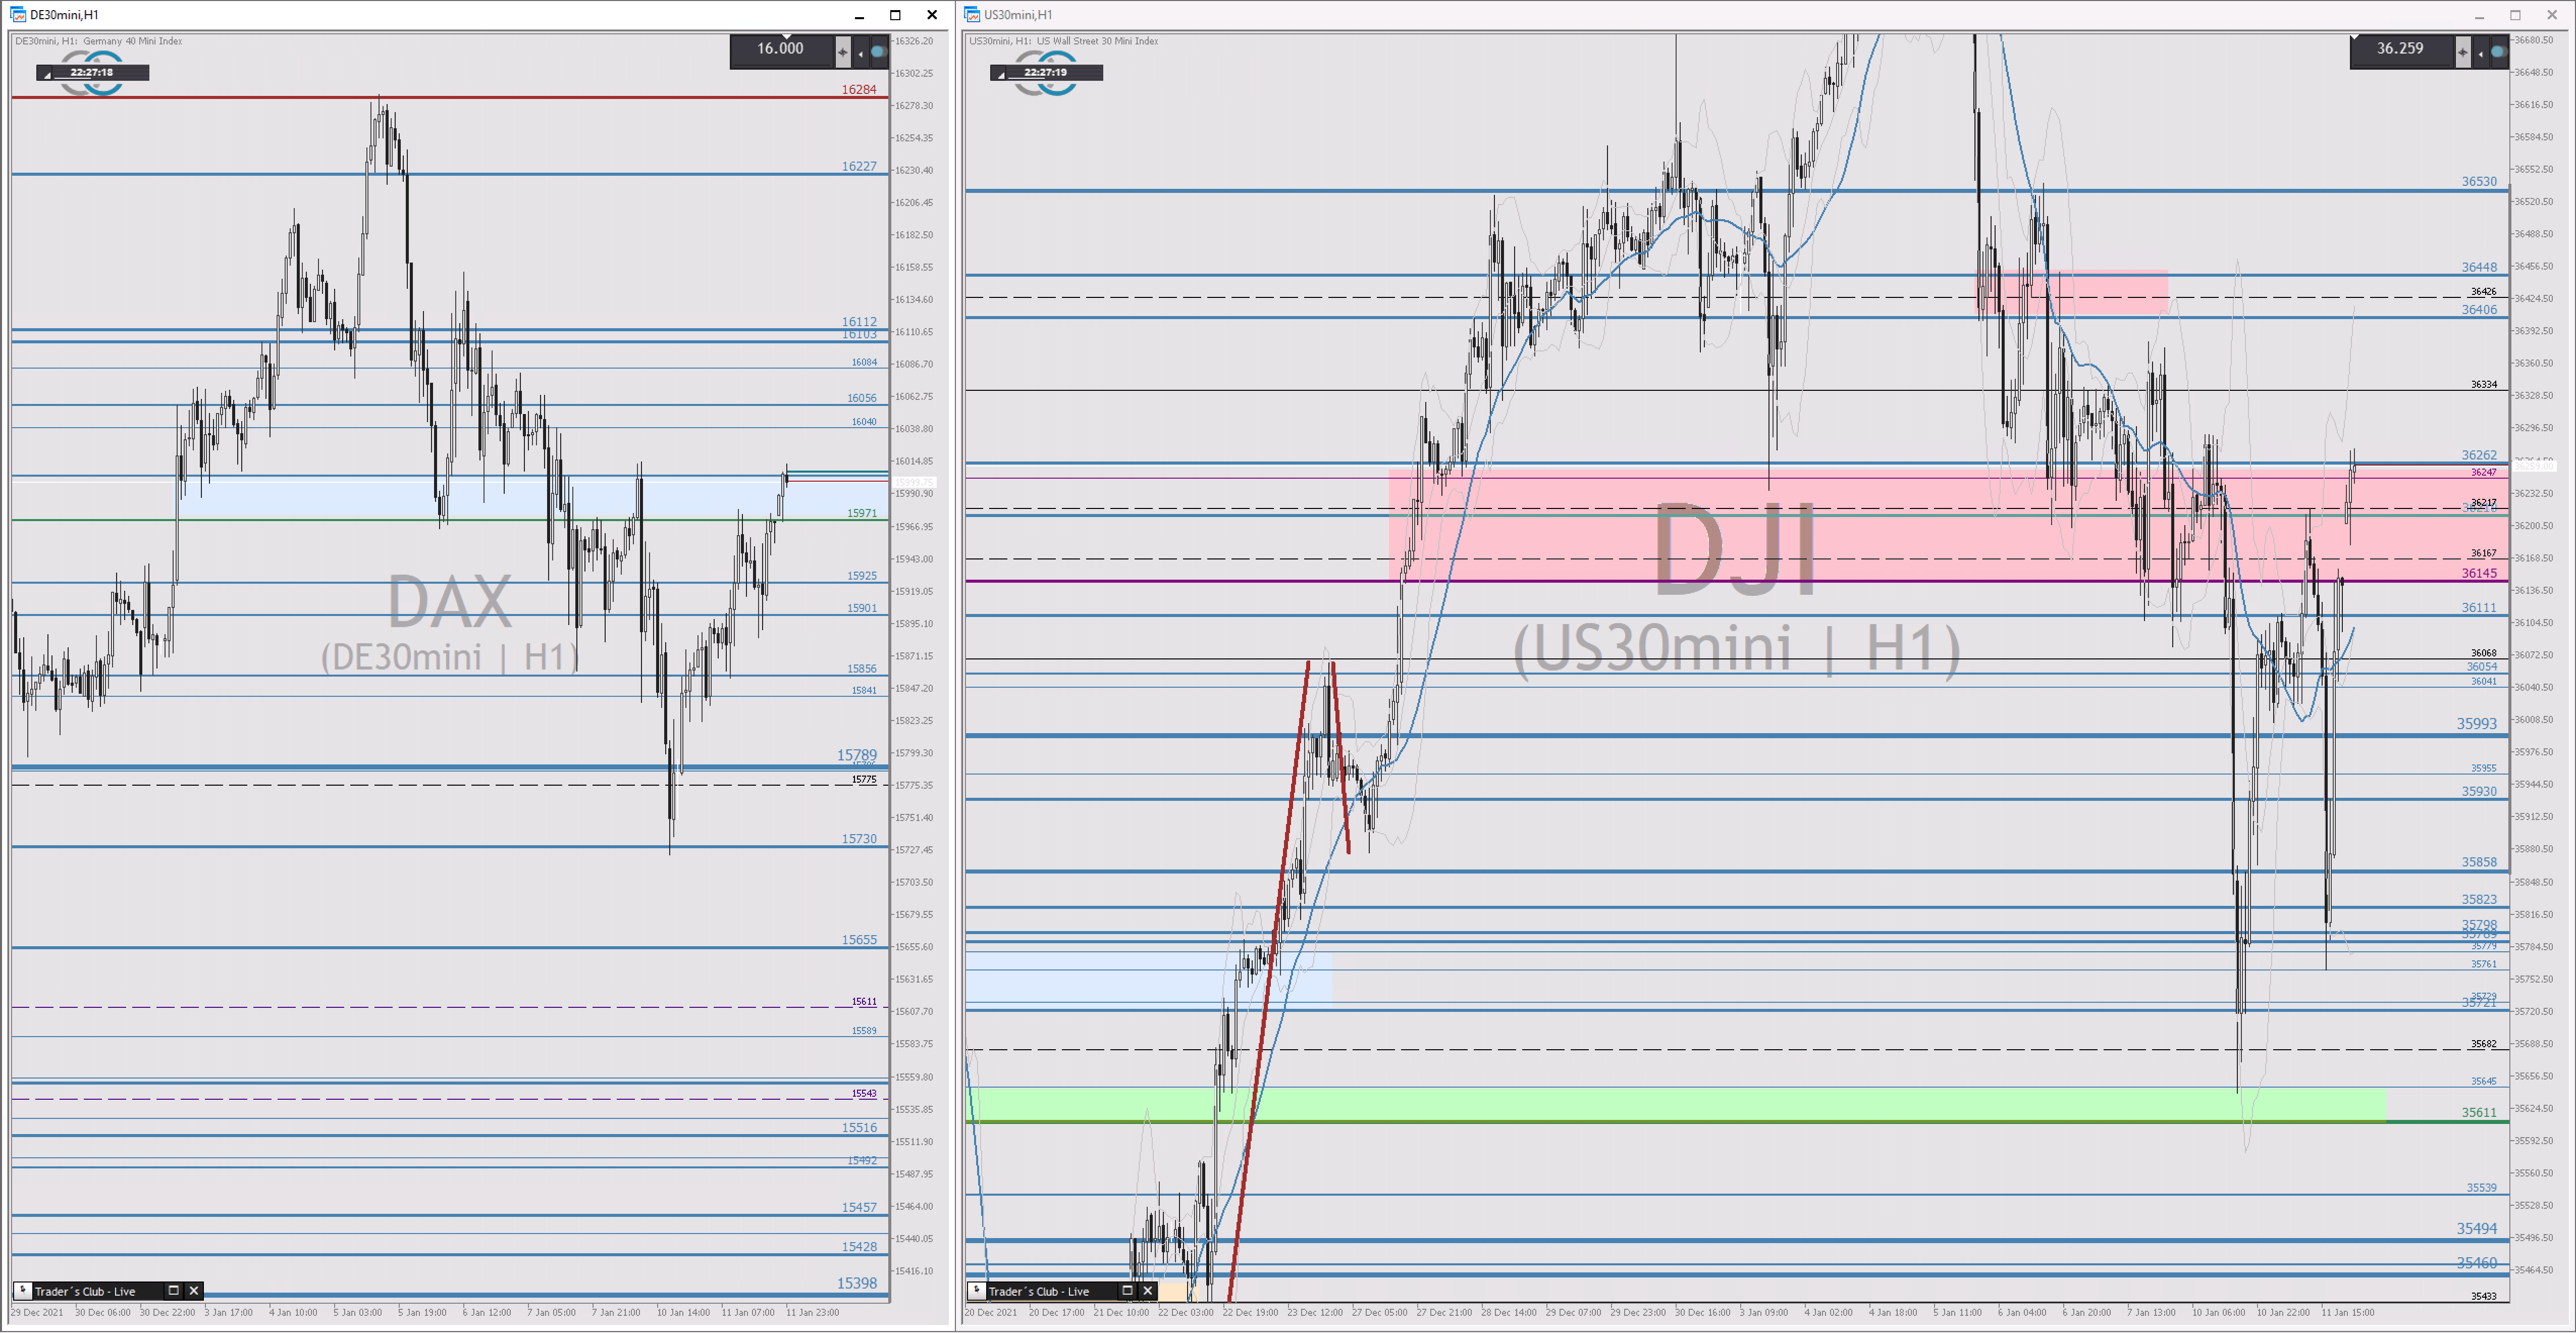Viewport: 2576px width, 1333px height.
Task: Select the purple 36145 level label
Action: pos(2479,573)
